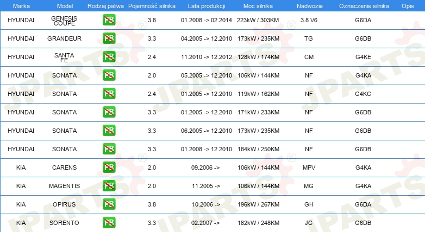Click the 01.2008 -> 02.2014 production years

(x=207, y=20)
